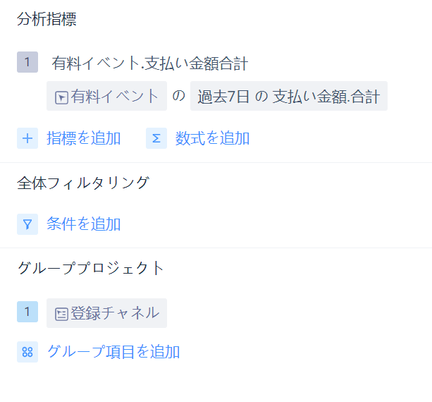The image size is (432, 402).
Task: Click the plus icon for 指標を追加
Action: point(27,138)
